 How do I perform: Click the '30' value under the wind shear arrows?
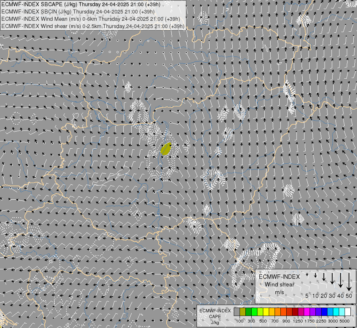coord(332,296)
